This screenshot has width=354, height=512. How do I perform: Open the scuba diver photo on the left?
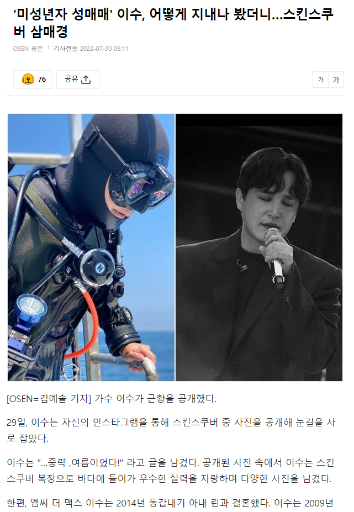91,247
